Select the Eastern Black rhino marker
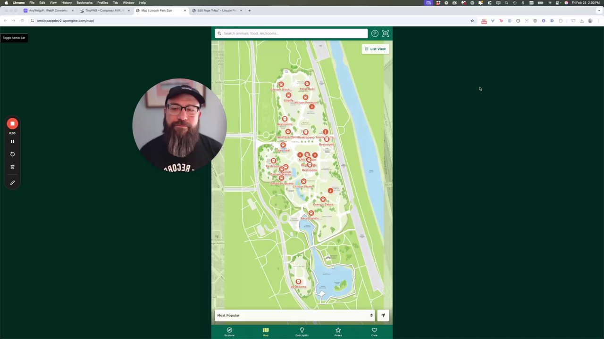 point(281,84)
